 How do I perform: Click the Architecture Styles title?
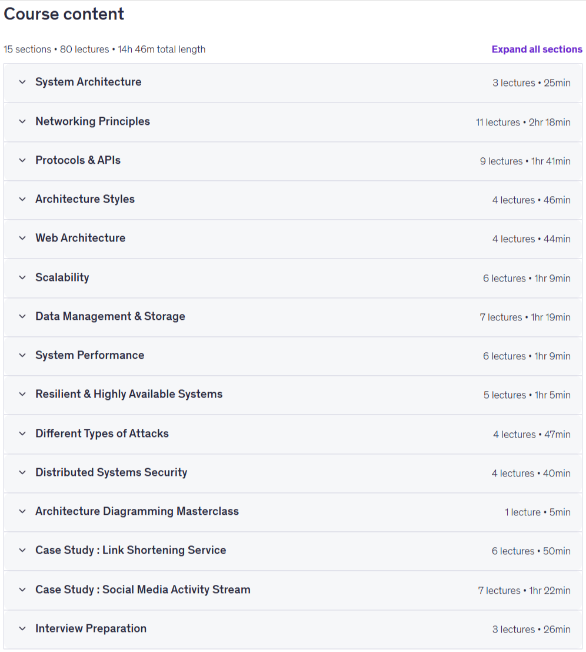(85, 199)
